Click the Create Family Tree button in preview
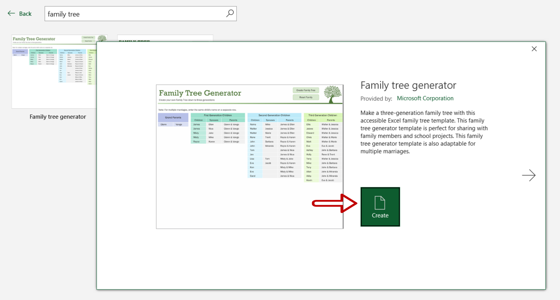Image resolution: width=560 pixels, height=300 pixels. 306,90
